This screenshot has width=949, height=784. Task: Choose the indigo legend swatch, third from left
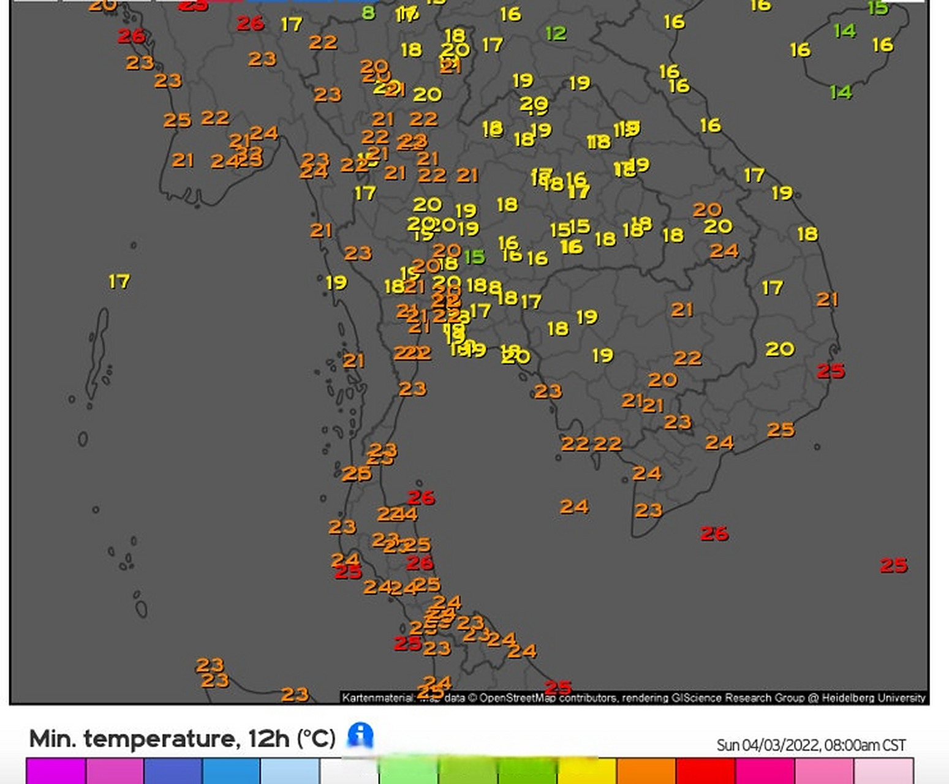[x=173, y=771]
